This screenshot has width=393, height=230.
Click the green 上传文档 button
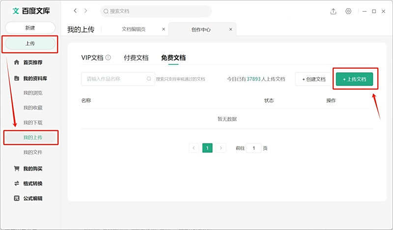(354, 79)
